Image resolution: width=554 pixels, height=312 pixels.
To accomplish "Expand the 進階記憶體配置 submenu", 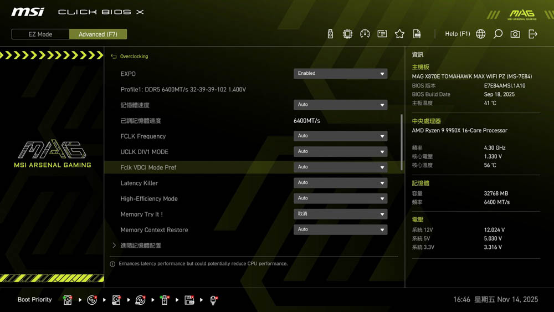I will coord(140,245).
